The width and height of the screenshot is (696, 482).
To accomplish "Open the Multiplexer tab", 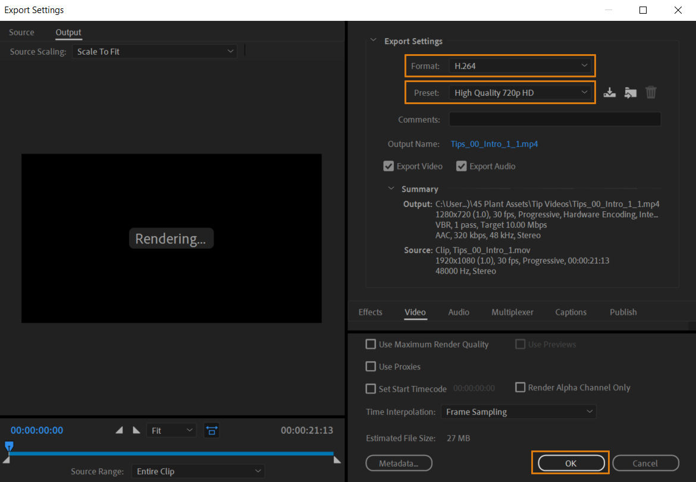I will pos(512,312).
